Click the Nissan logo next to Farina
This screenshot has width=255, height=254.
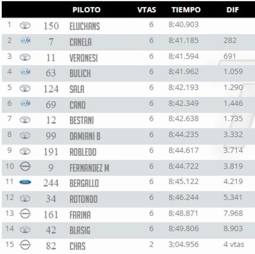pos(25,213)
